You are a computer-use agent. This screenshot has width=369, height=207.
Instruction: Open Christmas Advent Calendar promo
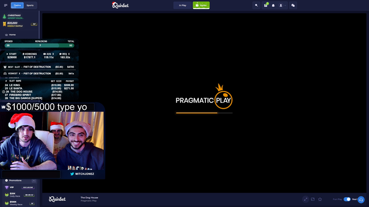[x=16, y=17]
